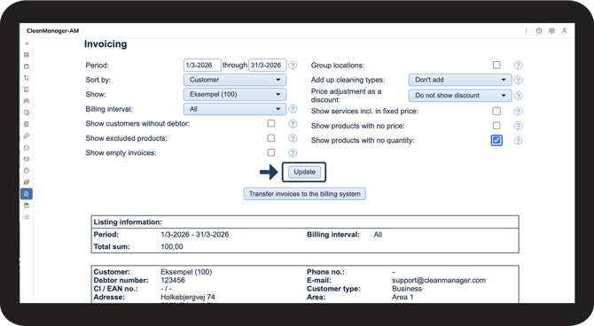Open the Show Eksempel (100) dropdown
This screenshot has height=326, width=594.
tap(235, 94)
